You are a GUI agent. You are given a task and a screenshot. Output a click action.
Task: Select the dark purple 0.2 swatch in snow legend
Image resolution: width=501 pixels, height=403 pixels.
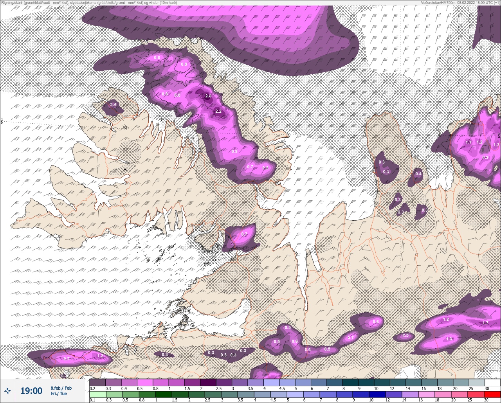tap(97, 382)
